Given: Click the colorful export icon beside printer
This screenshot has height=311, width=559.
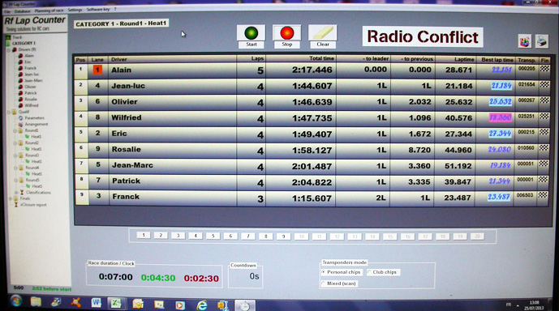Looking at the screenshot, I should tap(524, 41).
